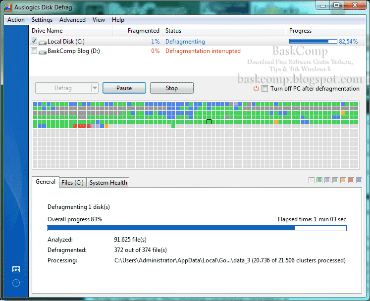Click the green legend swatch
370x301 pixels.
click(319, 181)
